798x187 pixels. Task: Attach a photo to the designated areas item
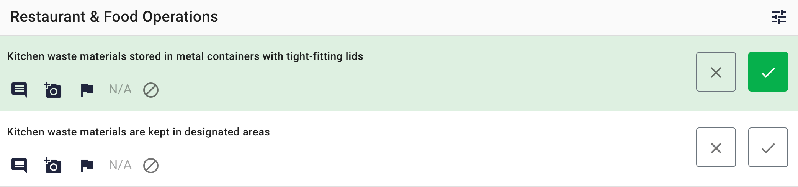click(53, 165)
